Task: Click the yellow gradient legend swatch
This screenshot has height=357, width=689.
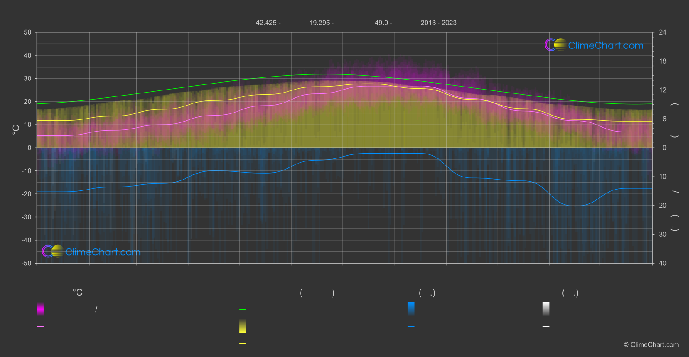Action: point(243,326)
